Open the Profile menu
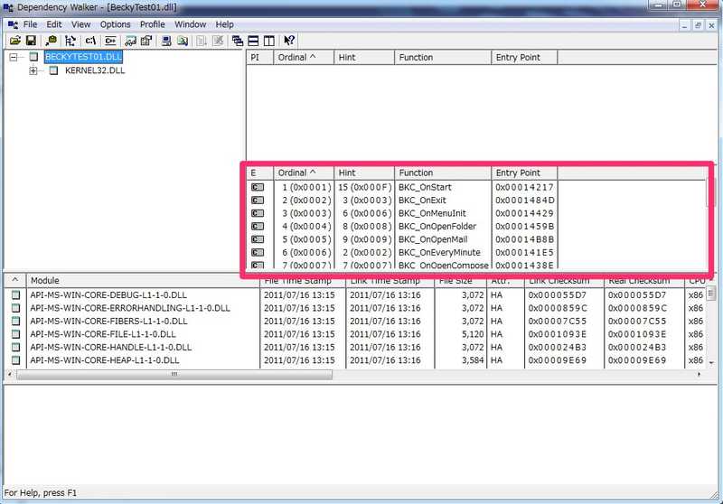This screenshot has width=723, height=504. pyautogui.click(x=152, y=24)
